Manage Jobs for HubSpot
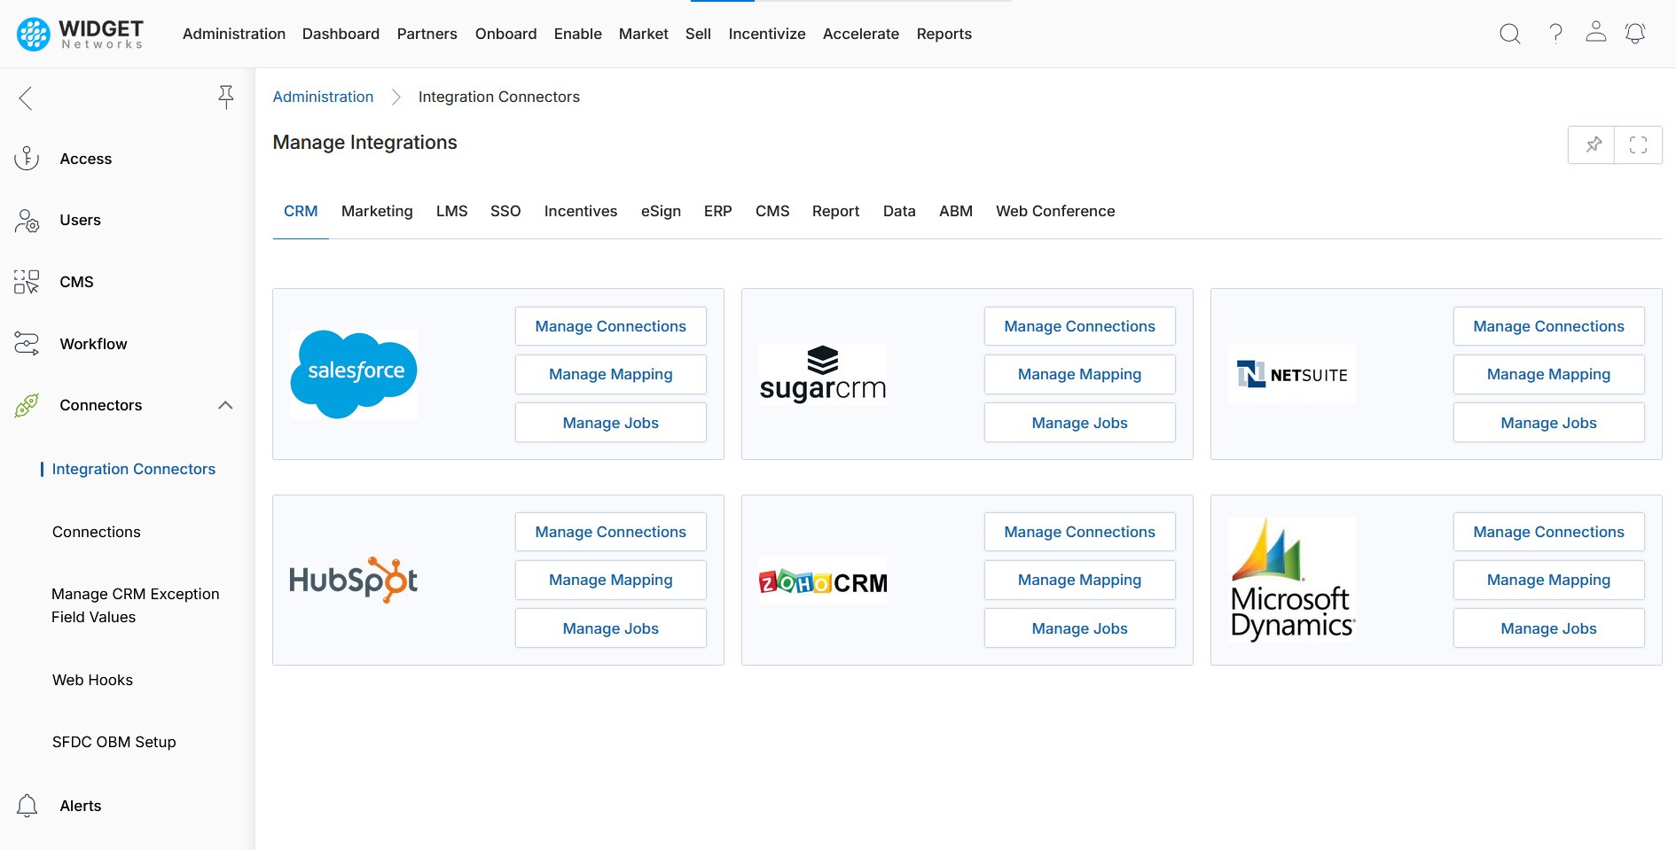Image resolution: width=1676 pixels, height=850 pixels. coord(611,628)
